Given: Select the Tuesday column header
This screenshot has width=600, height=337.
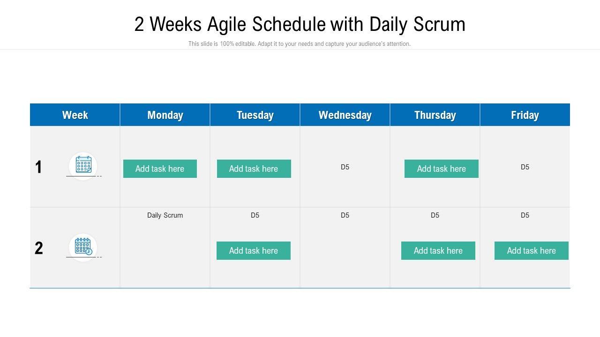Looking at the screenshot, I should 255,115.
